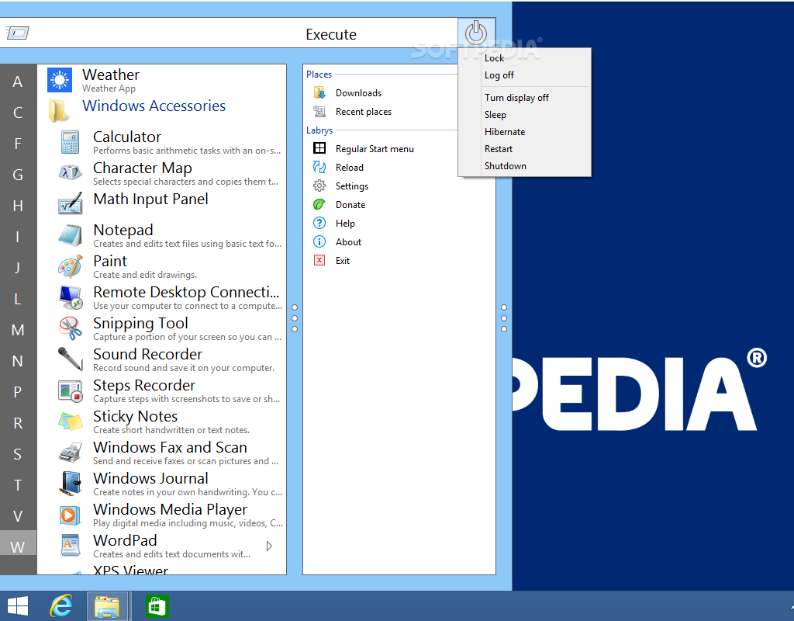Click the Recent places icon
Viewport: 794px width, 621px height.
319,111
